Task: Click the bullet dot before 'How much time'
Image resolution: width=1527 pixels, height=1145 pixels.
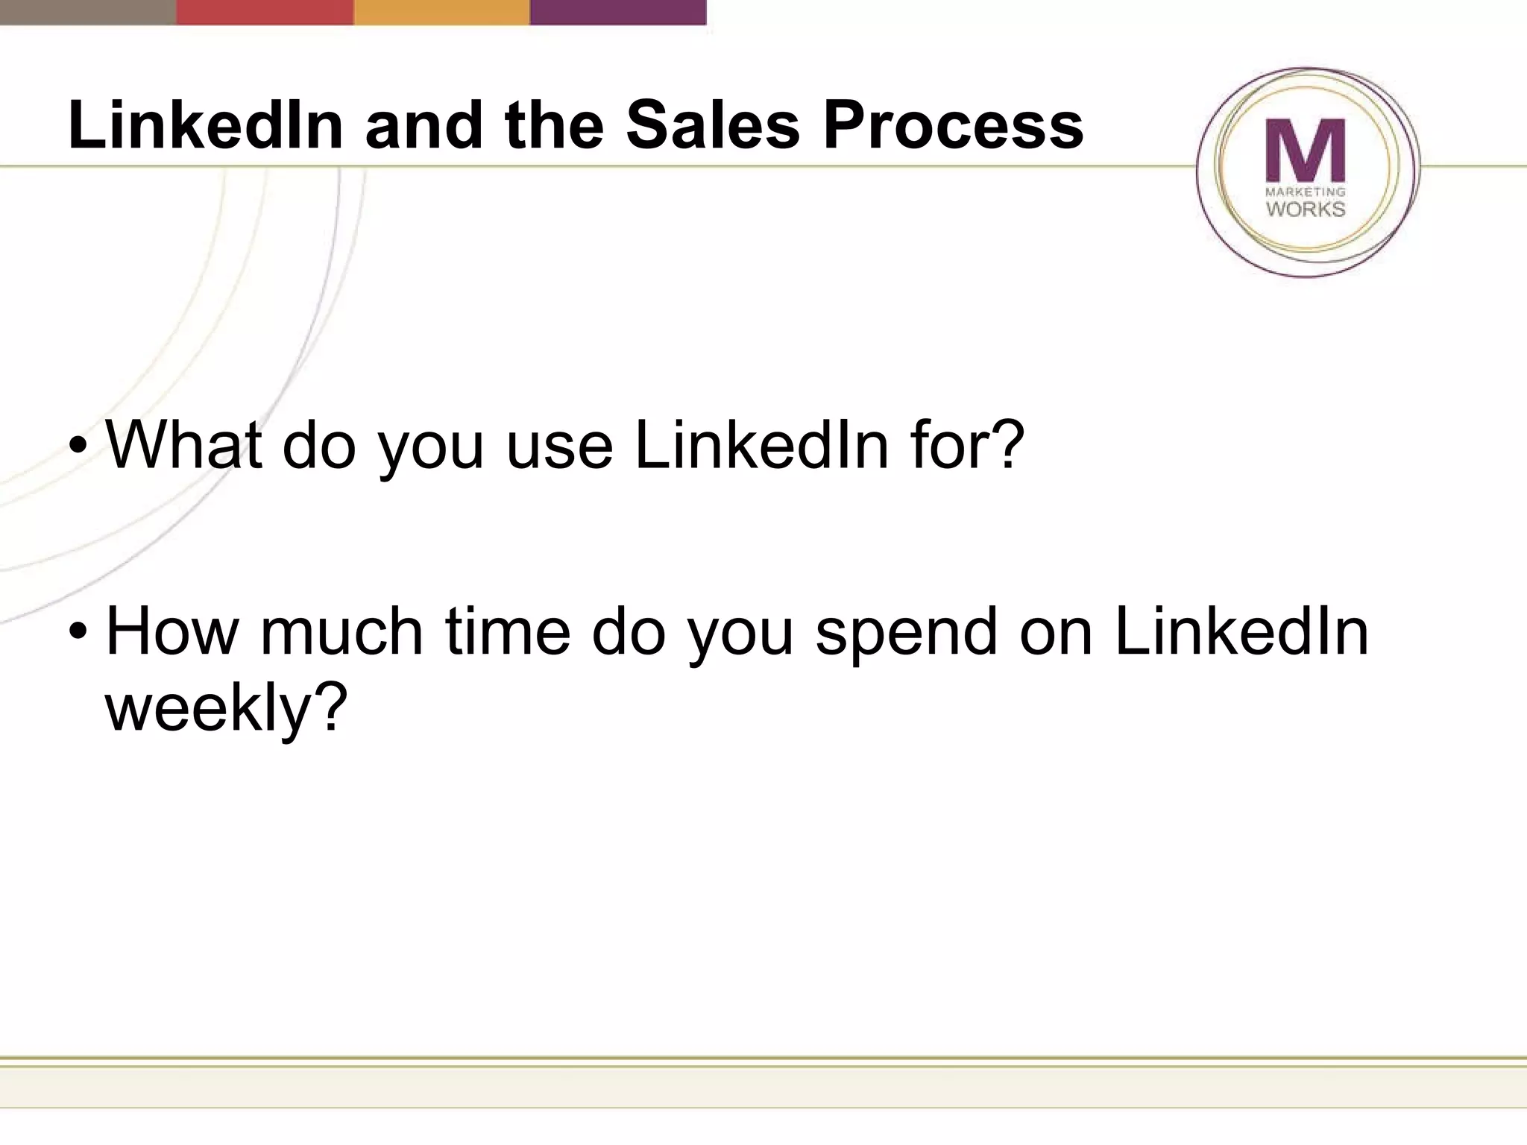Action: click(78, 632)
